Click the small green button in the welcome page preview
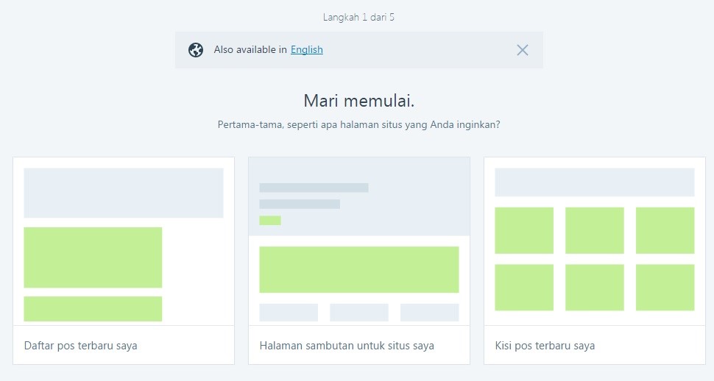The height and width of the screenshot is (381, 714). tap(270, 220)
